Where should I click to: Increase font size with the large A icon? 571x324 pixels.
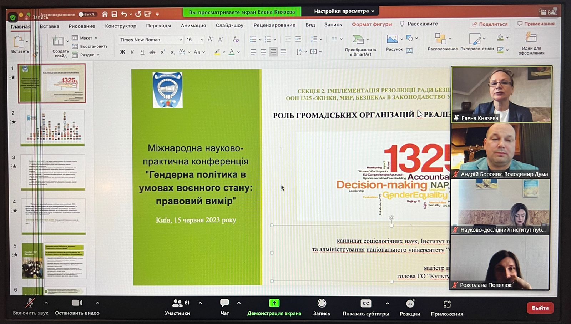[x=211, y=39]
